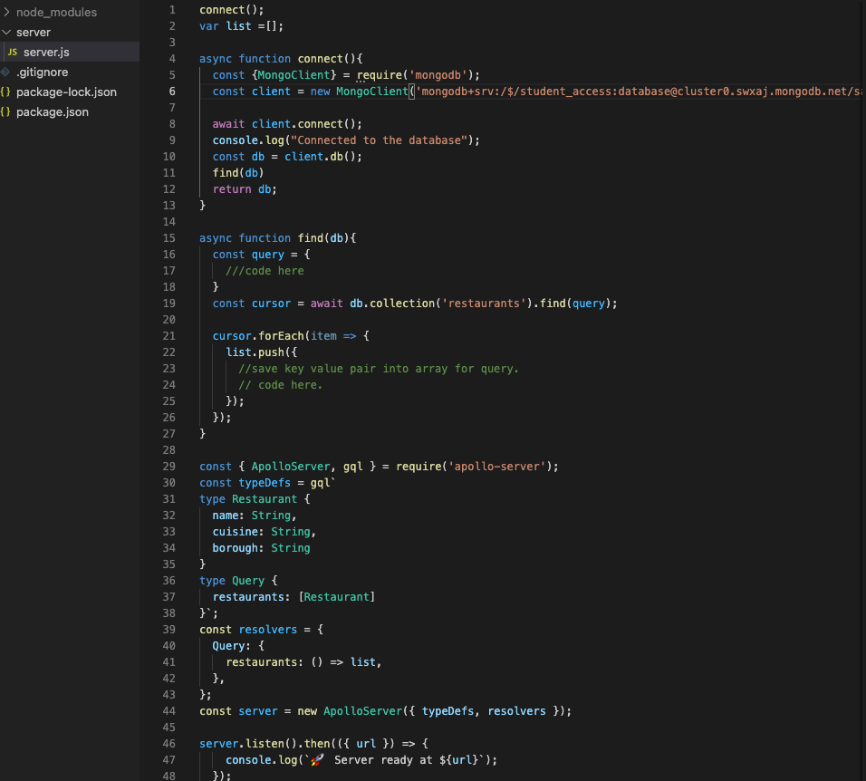Click the rocket emoji on line 47
This screenshot has width=866, height=781.
pos(316,759)
